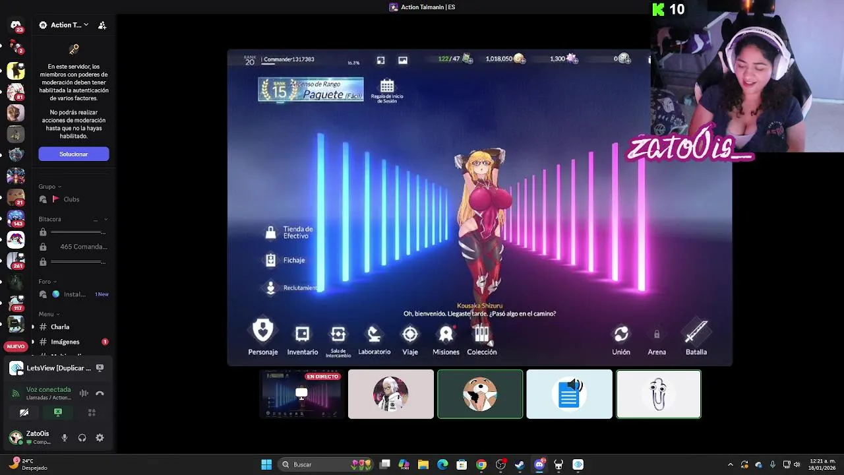Show hidden system tray icons chevron
This screenshot has width=844, height=475.
[730, 464]
